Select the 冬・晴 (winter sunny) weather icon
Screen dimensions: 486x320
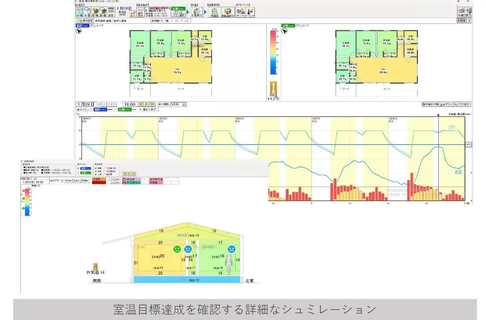[x=79, y=11]
